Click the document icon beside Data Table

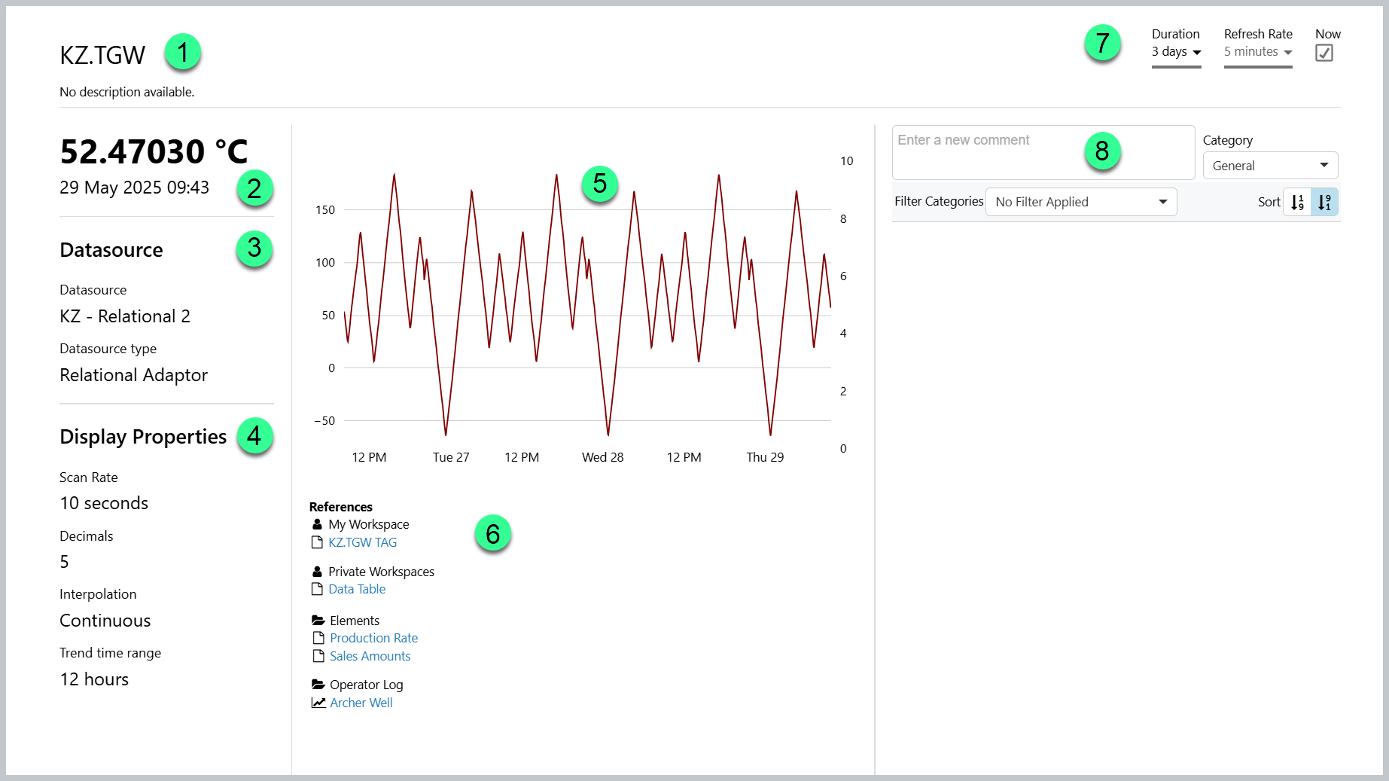click(x=317, y=589)
